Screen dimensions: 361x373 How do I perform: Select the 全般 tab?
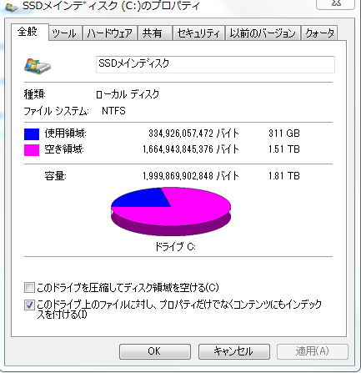(29, 33)
